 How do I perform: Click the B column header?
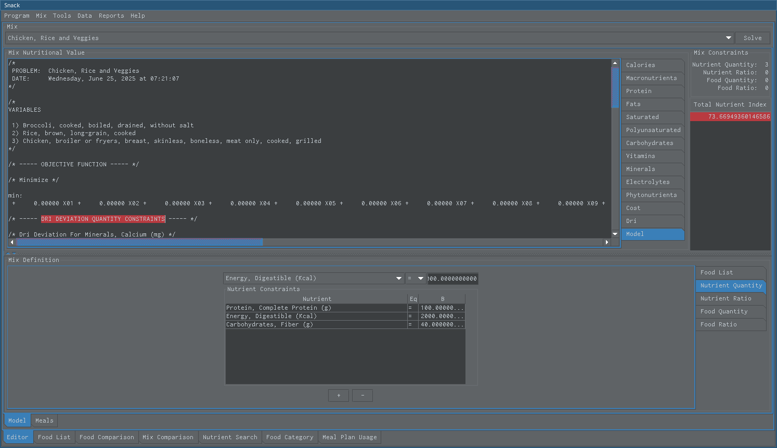point(442,299)
